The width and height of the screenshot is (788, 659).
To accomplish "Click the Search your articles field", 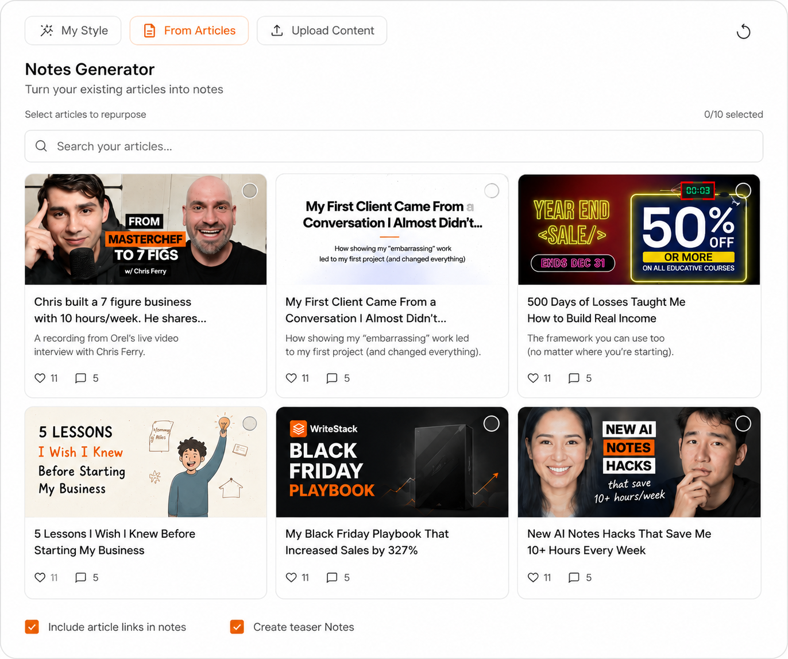I will click(394, 146).
